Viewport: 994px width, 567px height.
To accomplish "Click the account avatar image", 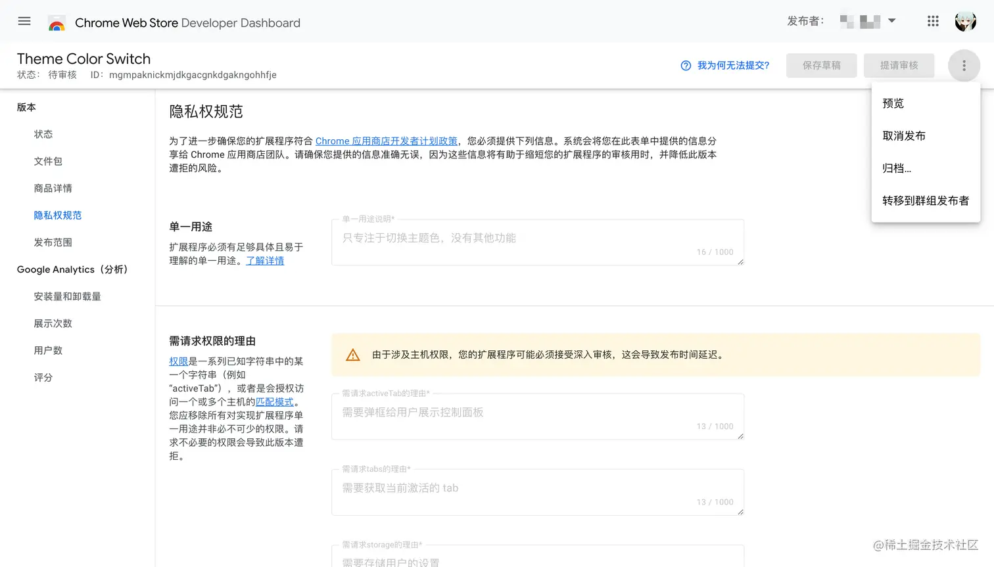I will [966, 20].
